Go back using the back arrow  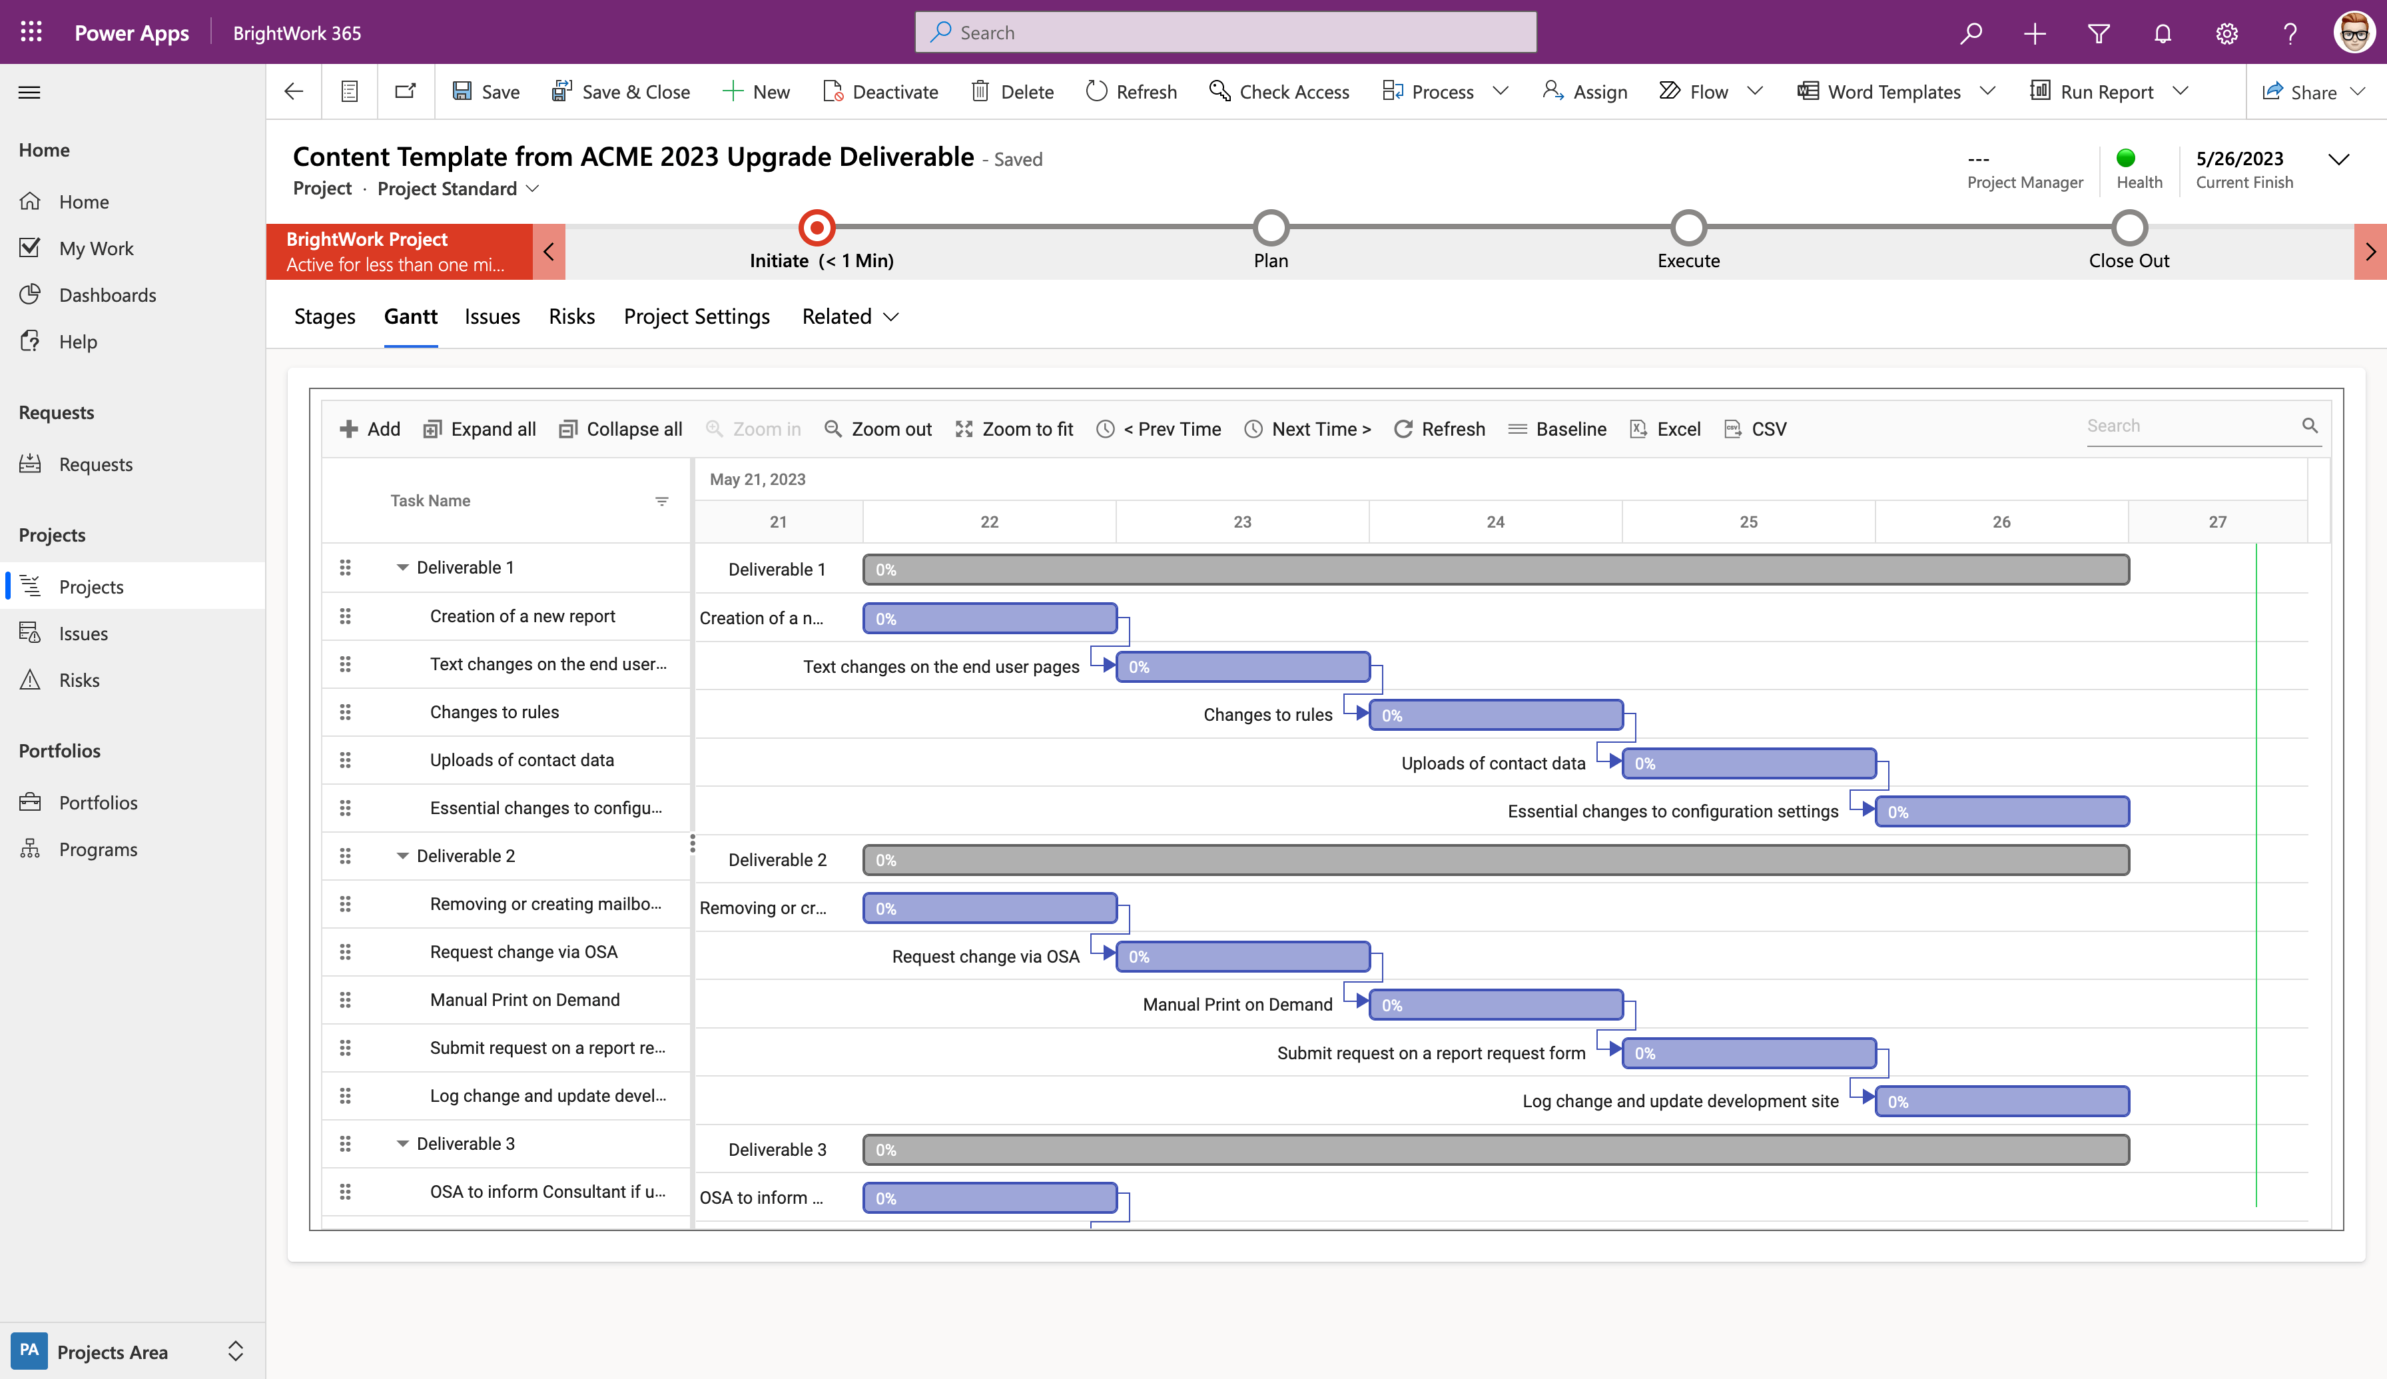pos(294,92)
